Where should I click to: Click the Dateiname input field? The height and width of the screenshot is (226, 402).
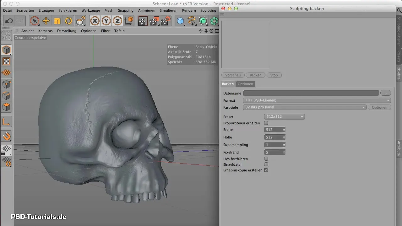[x=311, y=93]
